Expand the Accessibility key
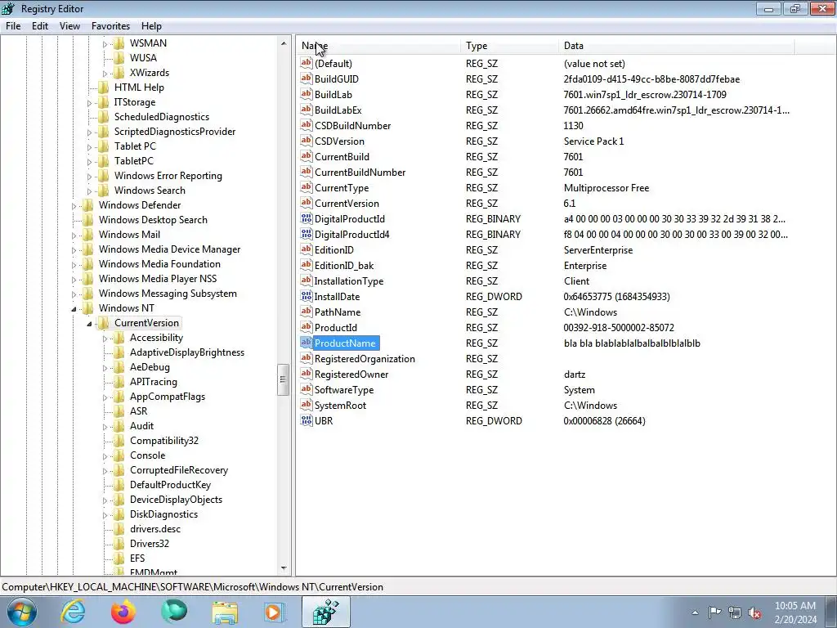The width and height of the screenshot is (837, 628). click(105, 338)
